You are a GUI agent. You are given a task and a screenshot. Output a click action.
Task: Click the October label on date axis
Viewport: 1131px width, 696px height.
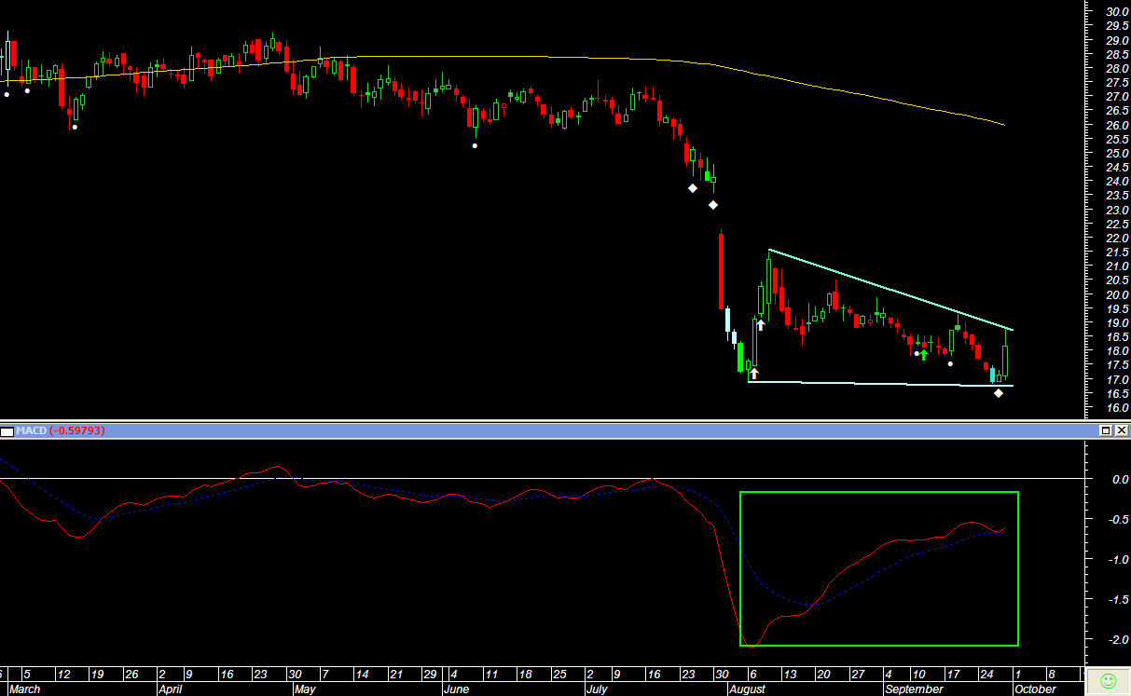(1035, 689)
